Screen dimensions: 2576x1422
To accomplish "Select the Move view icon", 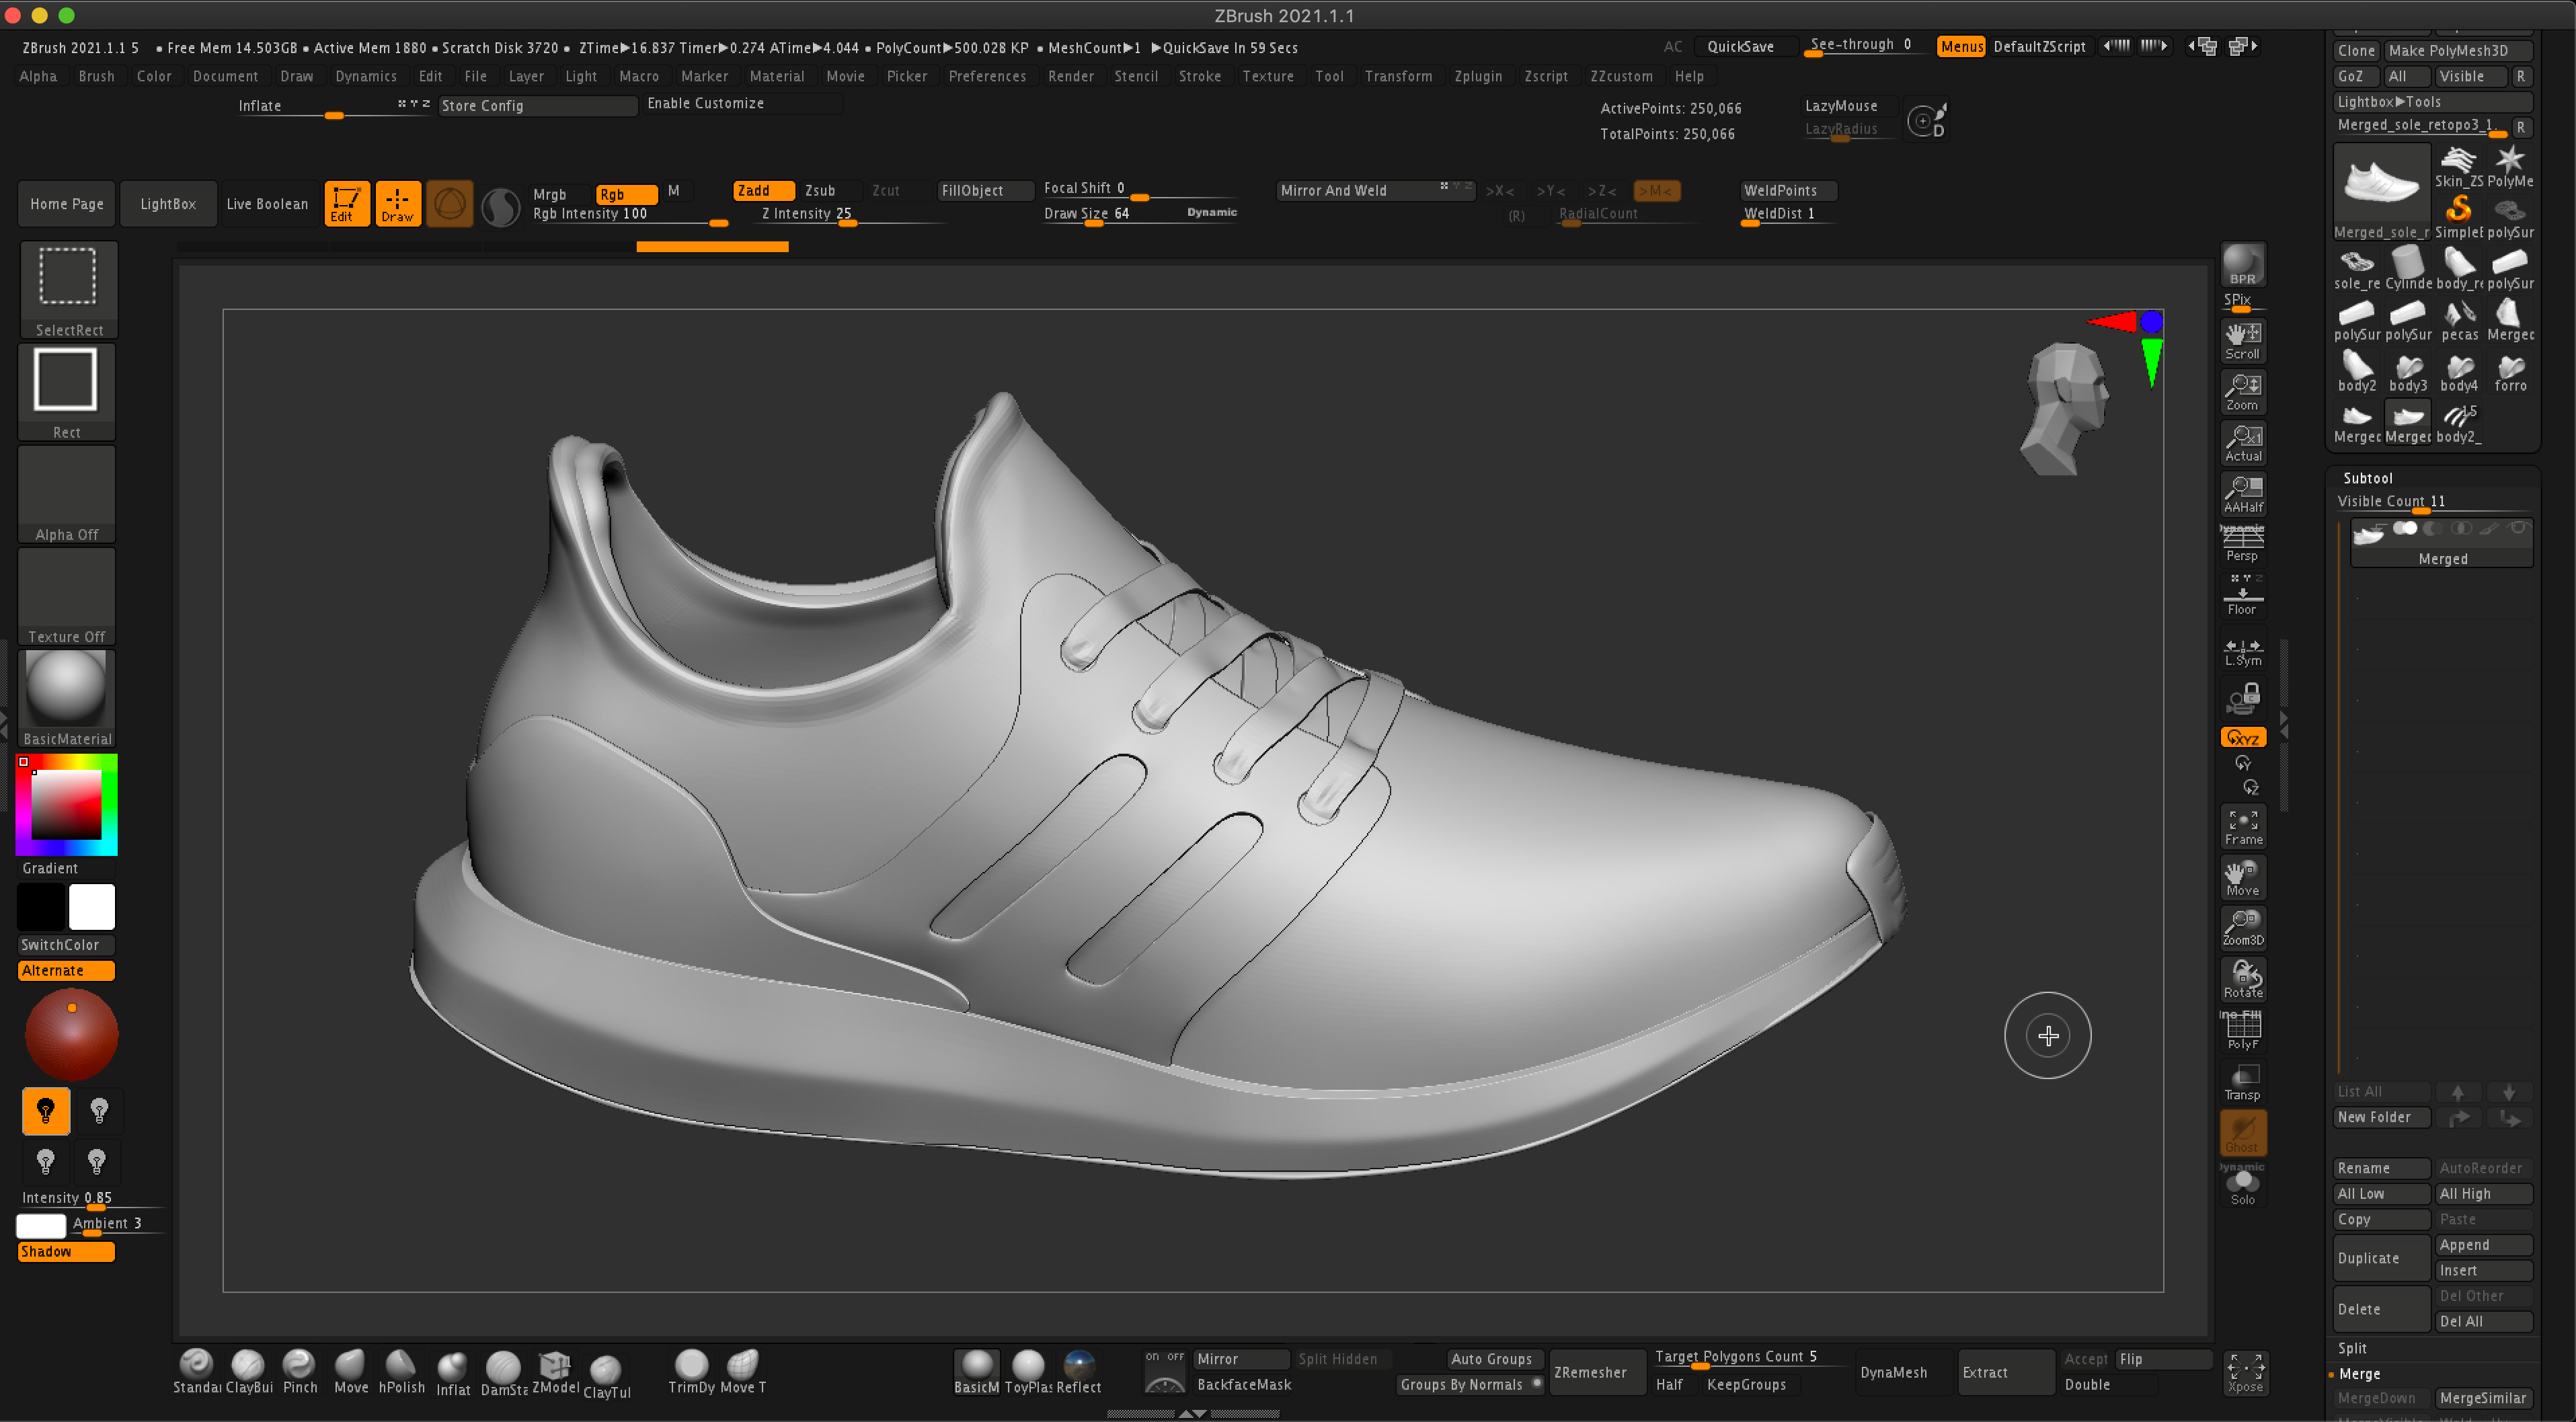I will [2242, 878].
